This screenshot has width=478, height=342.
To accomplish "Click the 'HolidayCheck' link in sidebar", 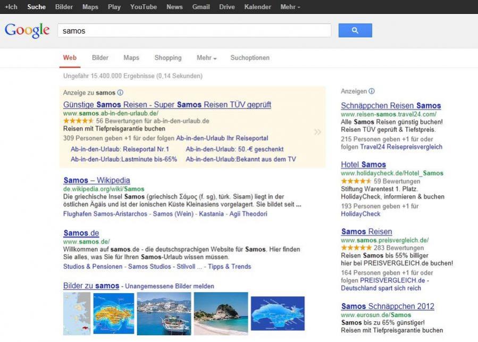I will coord(360,214).
